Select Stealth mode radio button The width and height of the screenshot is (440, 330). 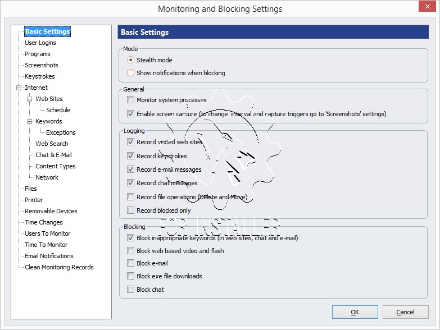pos(131,60)
